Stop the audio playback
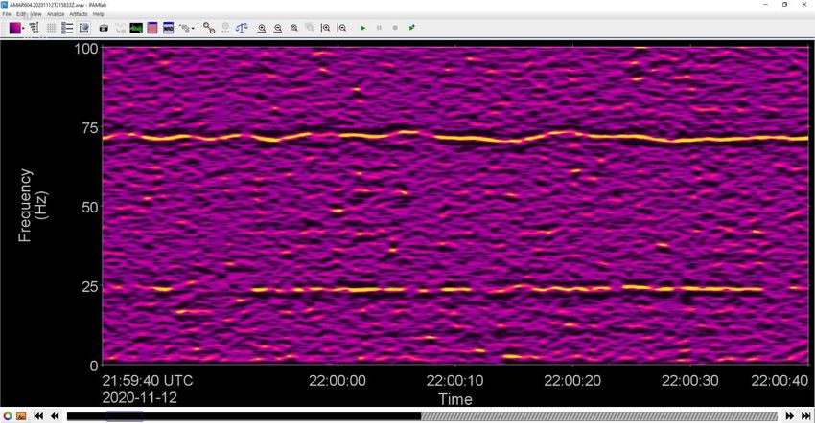Image resolution: width=815 pixels, height=423 pixels. (395, 28)
